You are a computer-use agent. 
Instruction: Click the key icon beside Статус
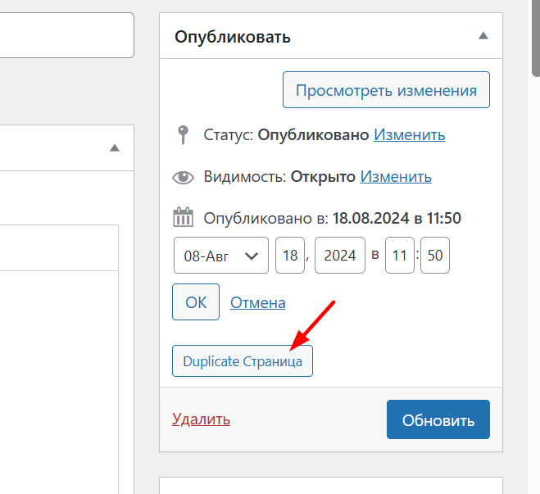pos(183,135)
